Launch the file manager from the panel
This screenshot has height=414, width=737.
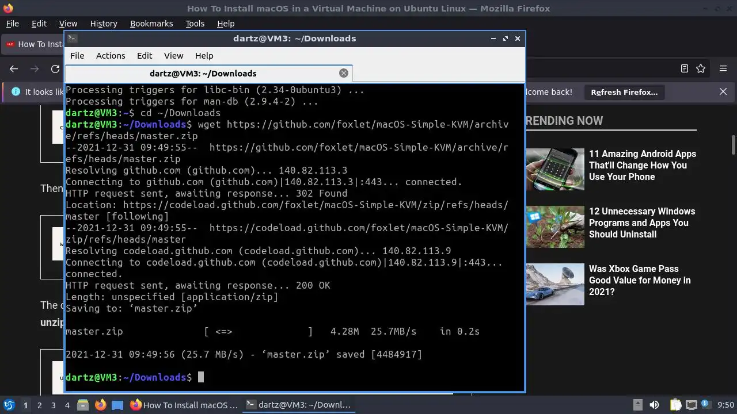tap(82, 405)
